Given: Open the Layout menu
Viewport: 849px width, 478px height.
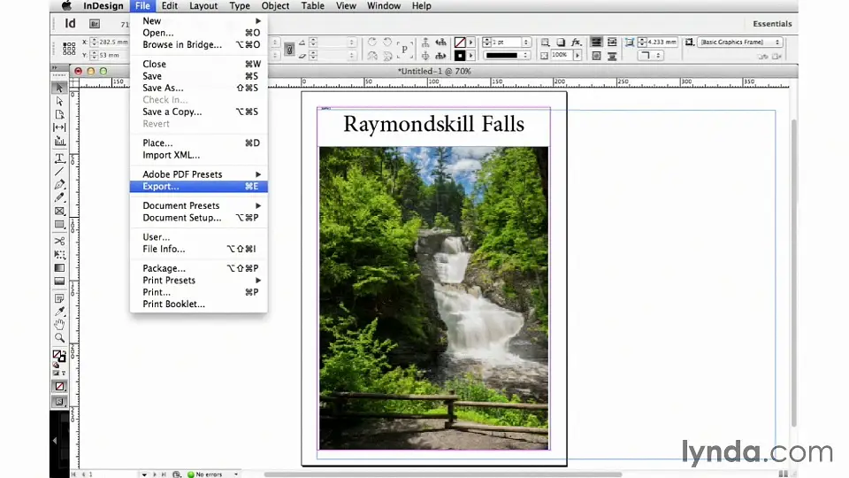Looking at the screenshot, I should tap(203, 6).
